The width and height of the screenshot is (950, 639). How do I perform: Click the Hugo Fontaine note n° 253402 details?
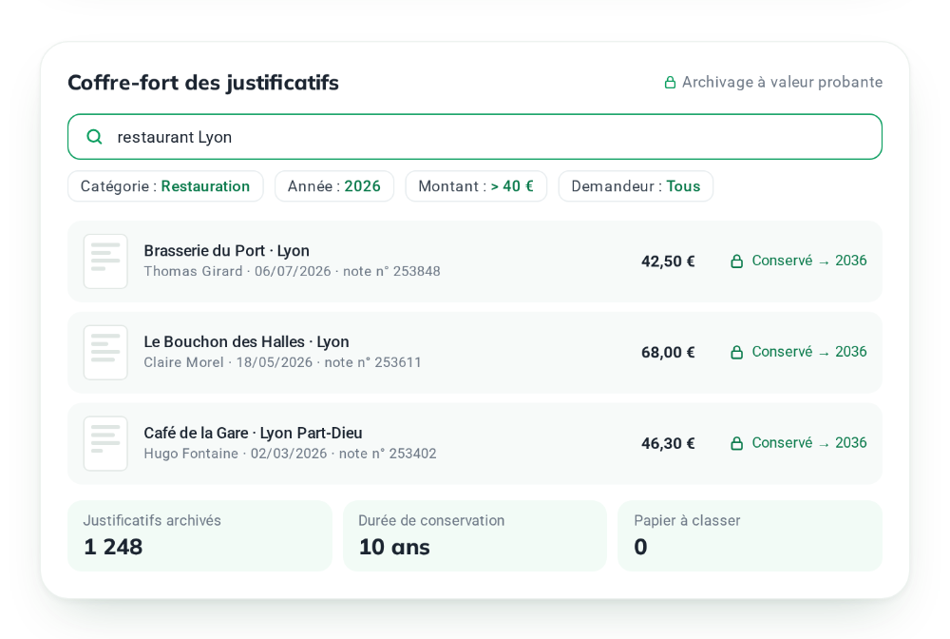click(290, 454)
